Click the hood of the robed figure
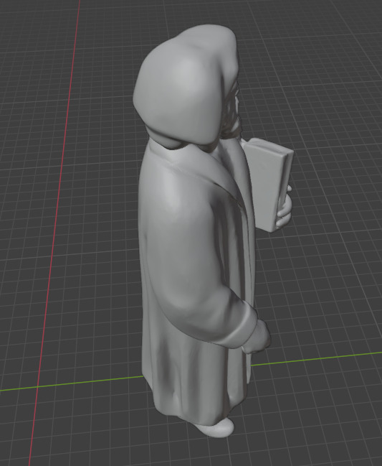 click(186, 86)
